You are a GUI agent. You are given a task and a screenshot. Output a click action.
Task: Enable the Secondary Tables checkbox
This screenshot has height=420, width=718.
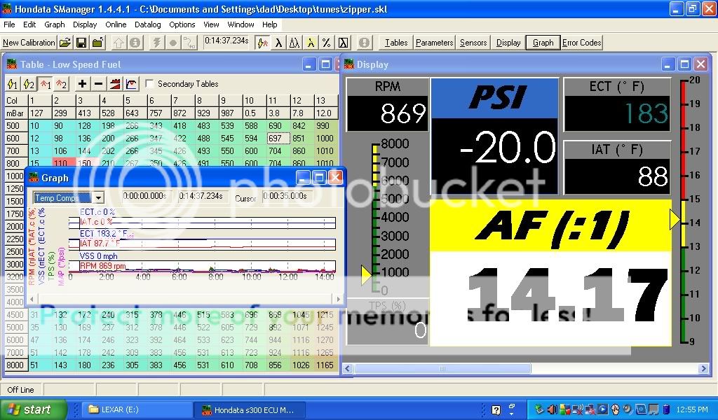coord(149,83)
